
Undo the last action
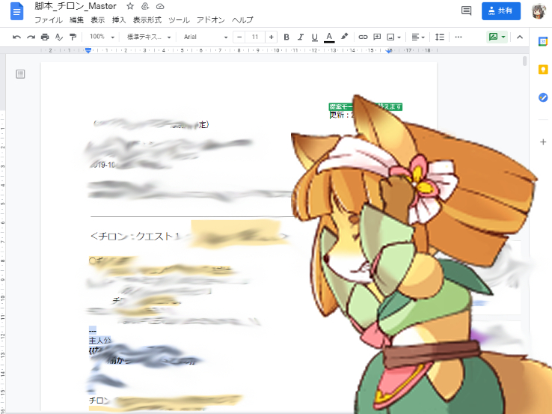tap(16, 37)
